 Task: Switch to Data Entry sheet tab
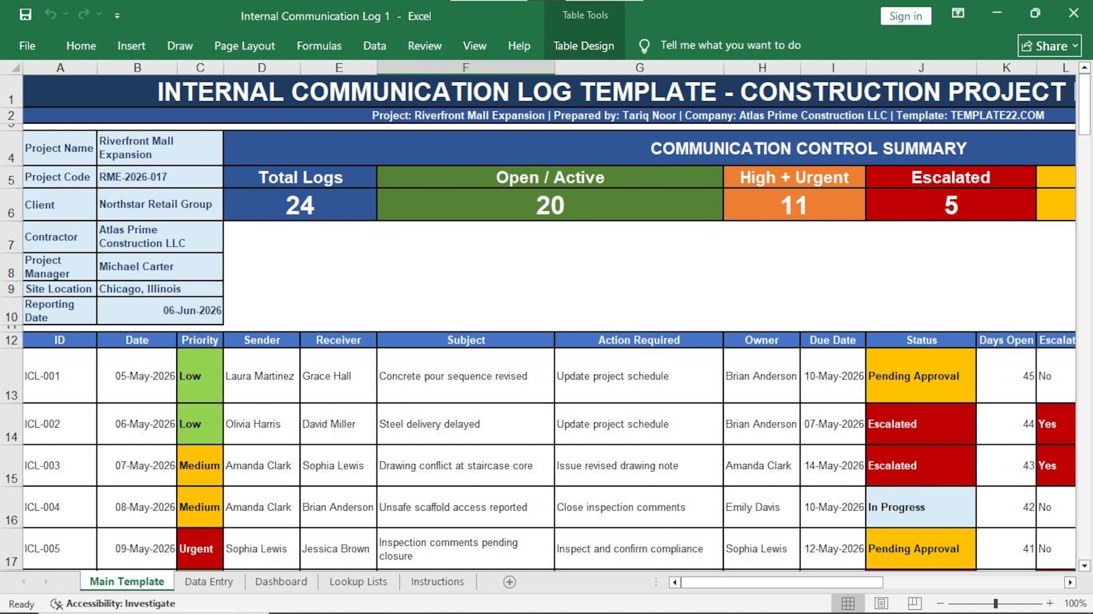[209, 582]
